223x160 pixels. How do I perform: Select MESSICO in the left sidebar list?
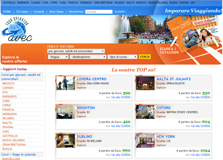tap(8, 83)
